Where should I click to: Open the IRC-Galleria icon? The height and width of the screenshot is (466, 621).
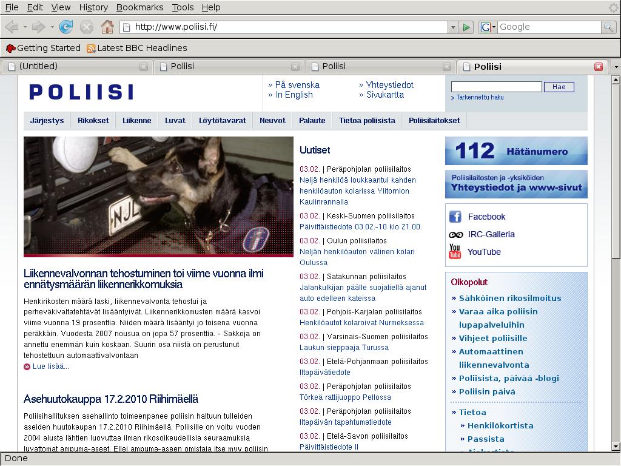[x=456, y=235]
